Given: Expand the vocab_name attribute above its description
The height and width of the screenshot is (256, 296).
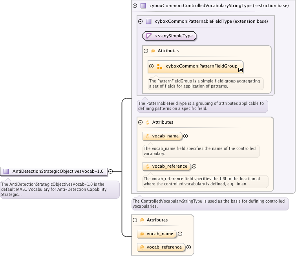Looking at the screenshot, I should [x=186, y=136].
